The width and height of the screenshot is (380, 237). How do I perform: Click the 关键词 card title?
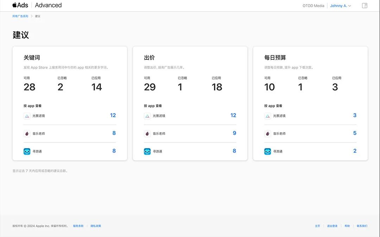point(32,58)
